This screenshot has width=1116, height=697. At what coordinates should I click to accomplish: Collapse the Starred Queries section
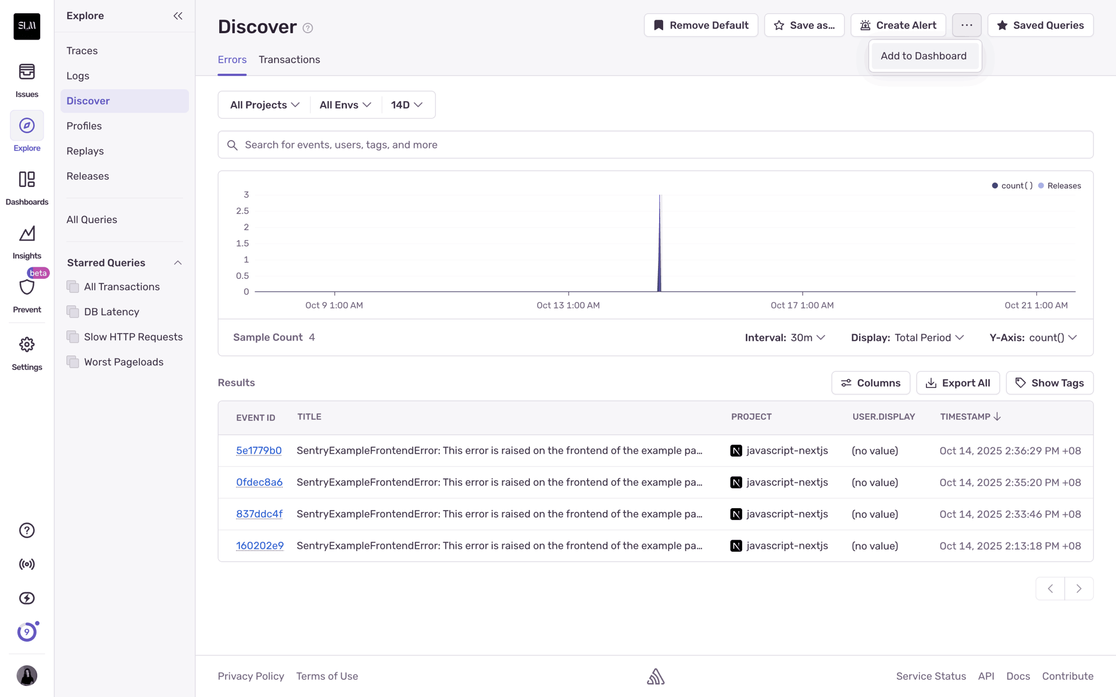click(178, 263)
